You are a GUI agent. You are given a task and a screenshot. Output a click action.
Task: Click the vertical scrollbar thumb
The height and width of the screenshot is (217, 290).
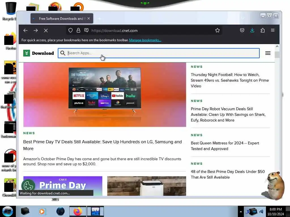(277, 55)
